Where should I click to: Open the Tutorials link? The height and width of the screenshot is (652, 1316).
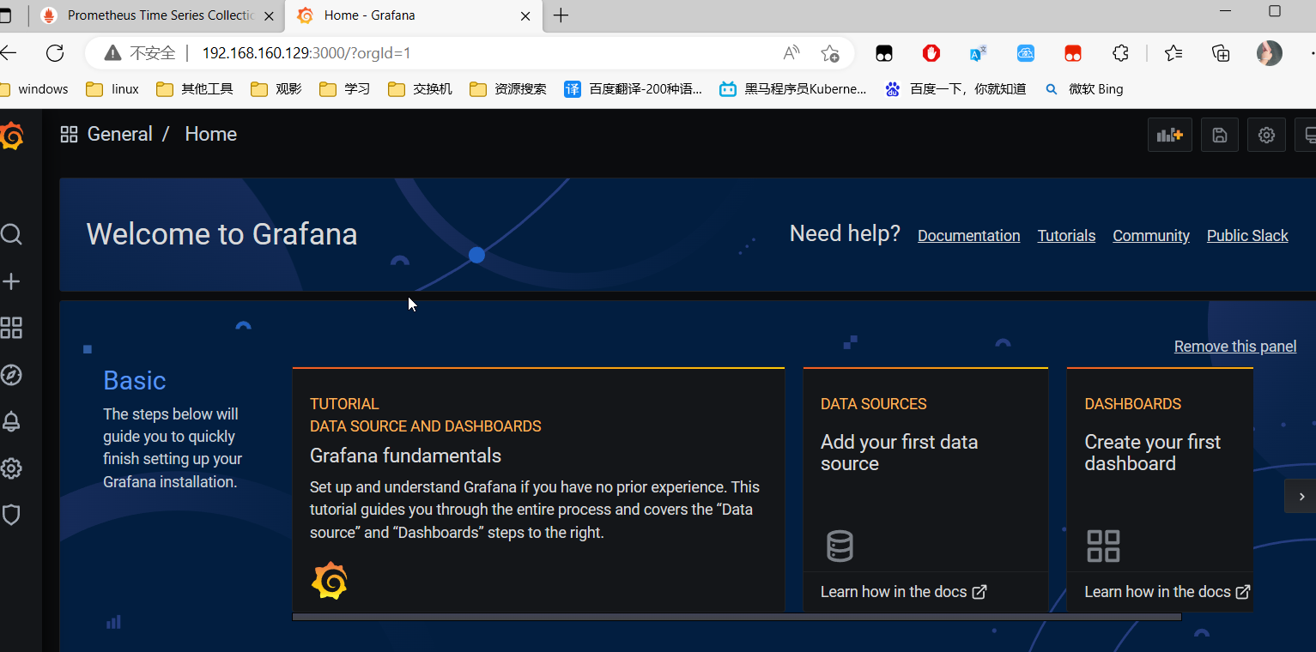click(1066, 236)
